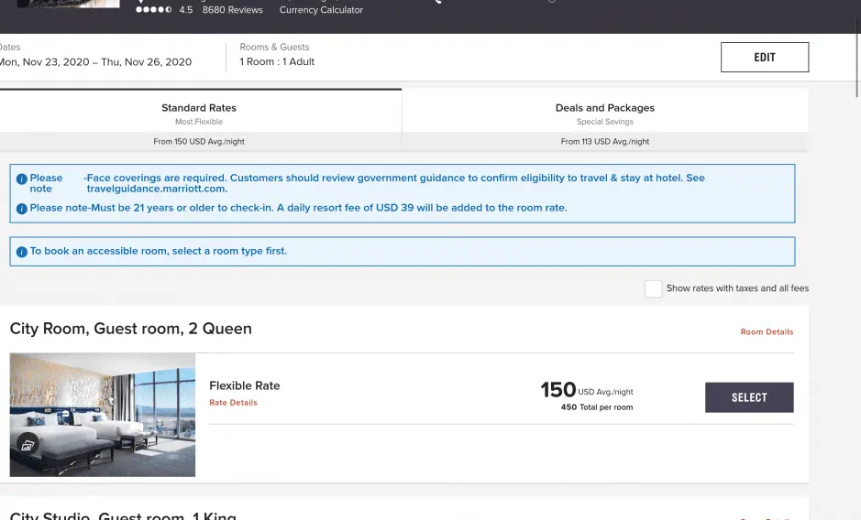Click the 1 Room : 1 Adult text
This screenshot has width=861, height=520.
pyautogui.click(x=277, y=62)
